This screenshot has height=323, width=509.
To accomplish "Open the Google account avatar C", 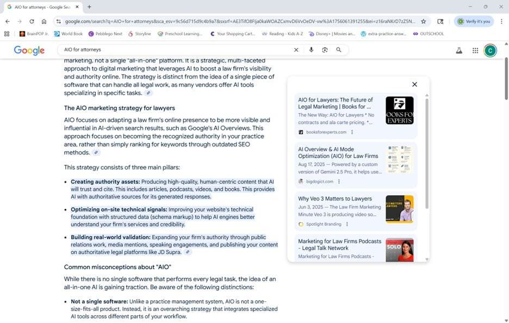I will [490, 51].
